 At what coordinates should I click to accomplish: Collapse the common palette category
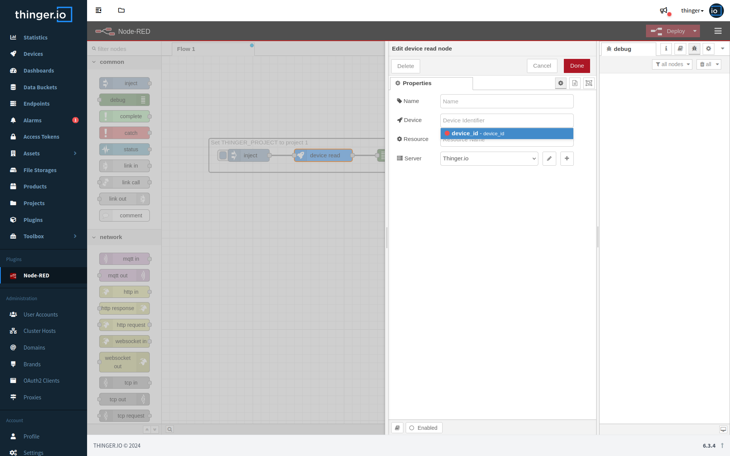(x=94, y=62)
